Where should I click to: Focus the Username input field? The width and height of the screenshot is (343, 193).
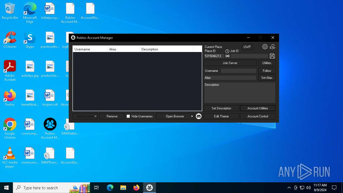pyautogui.click(x=238, y=71)
